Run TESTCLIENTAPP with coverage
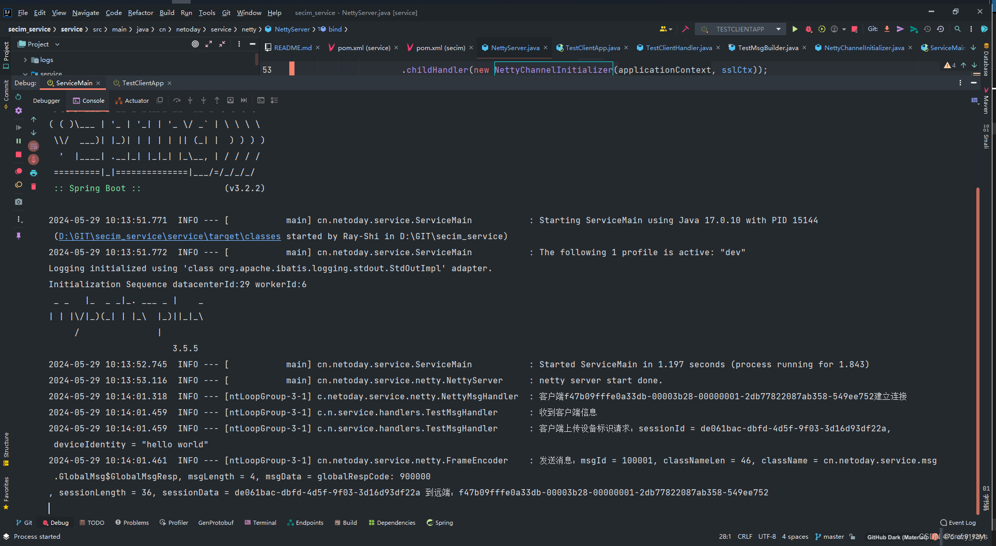Viewport: 996px width, 546px height. pyautogui.click(x=821, y=29)
